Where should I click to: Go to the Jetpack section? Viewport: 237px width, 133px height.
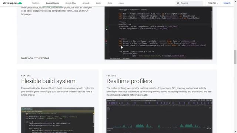pyautogui.click(x=86, y=3)
